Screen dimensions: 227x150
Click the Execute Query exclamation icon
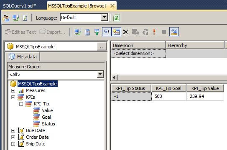pyautogui.click(x=154, y=32)
